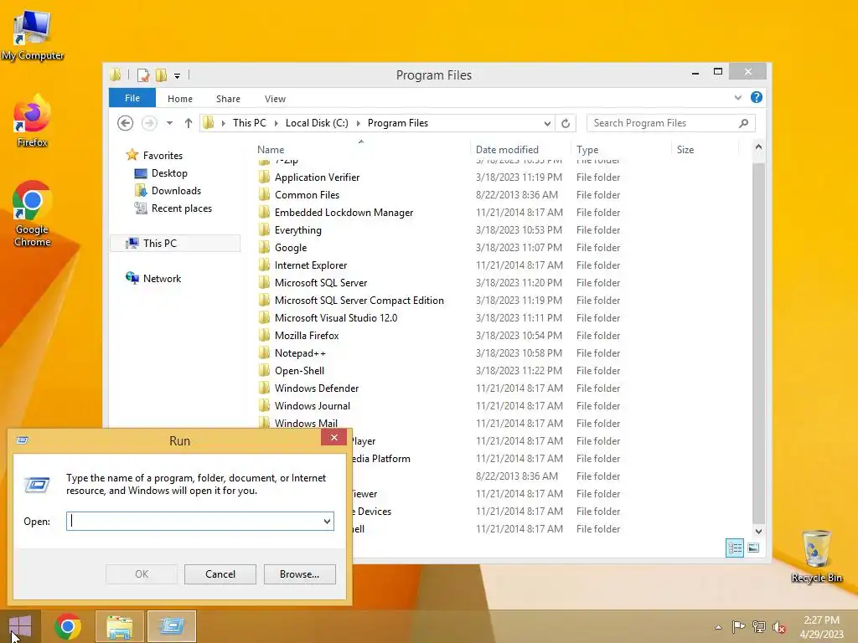Refresh the Program Files folder view

click(x=566, y=123)
